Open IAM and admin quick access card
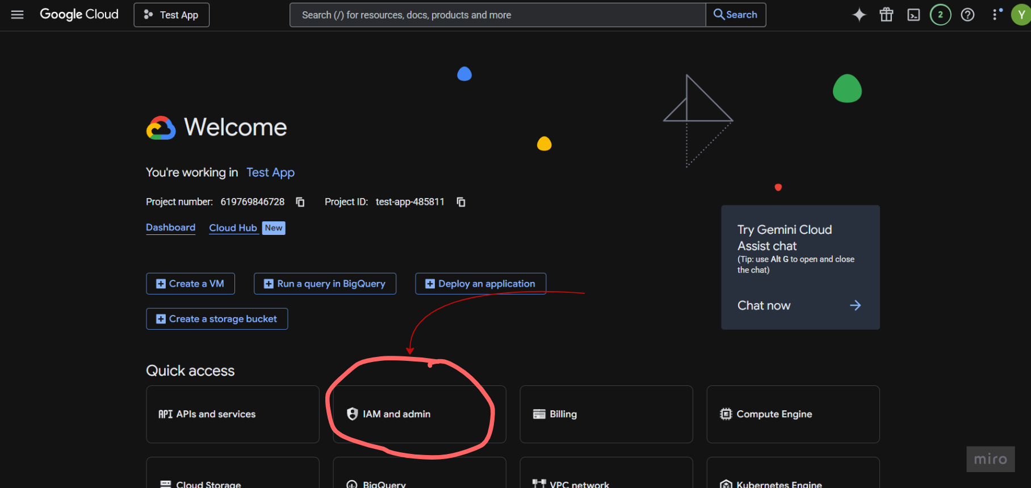This screenshot has width=1031, height=488. click(x=420, y=414)
